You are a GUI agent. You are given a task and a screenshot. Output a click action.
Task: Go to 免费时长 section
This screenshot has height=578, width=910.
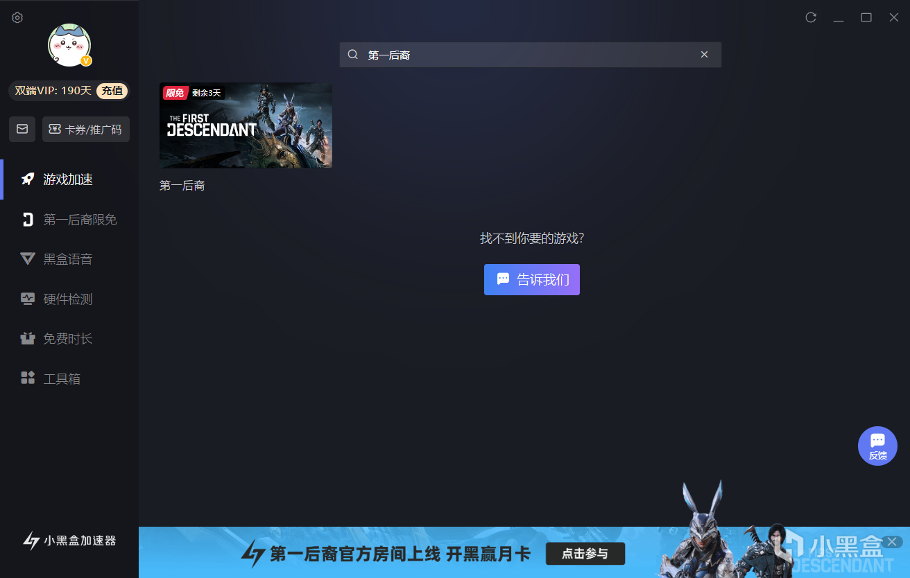click(x=69, y=339)
